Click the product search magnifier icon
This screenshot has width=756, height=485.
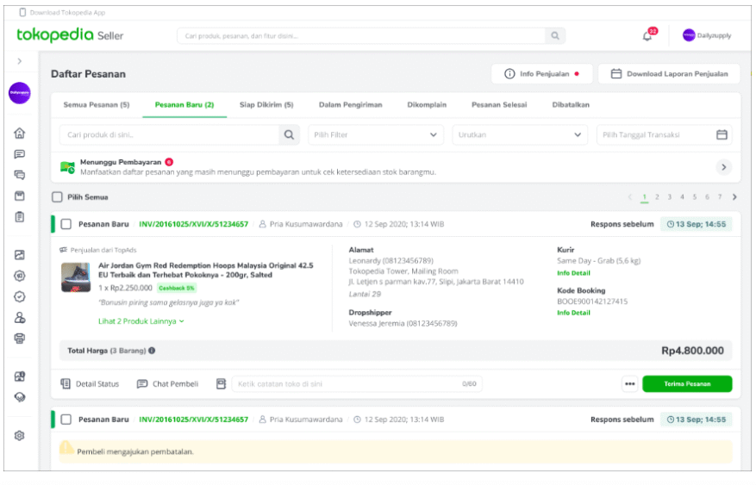(x=290, y=134)
